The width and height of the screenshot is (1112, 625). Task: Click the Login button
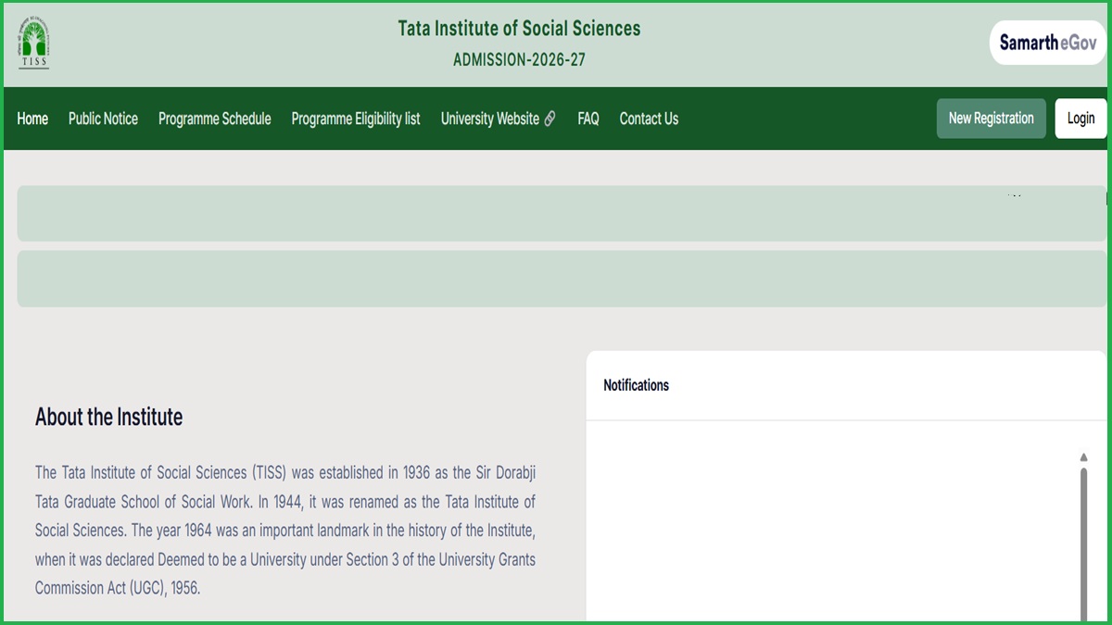tap(1080, 119)
